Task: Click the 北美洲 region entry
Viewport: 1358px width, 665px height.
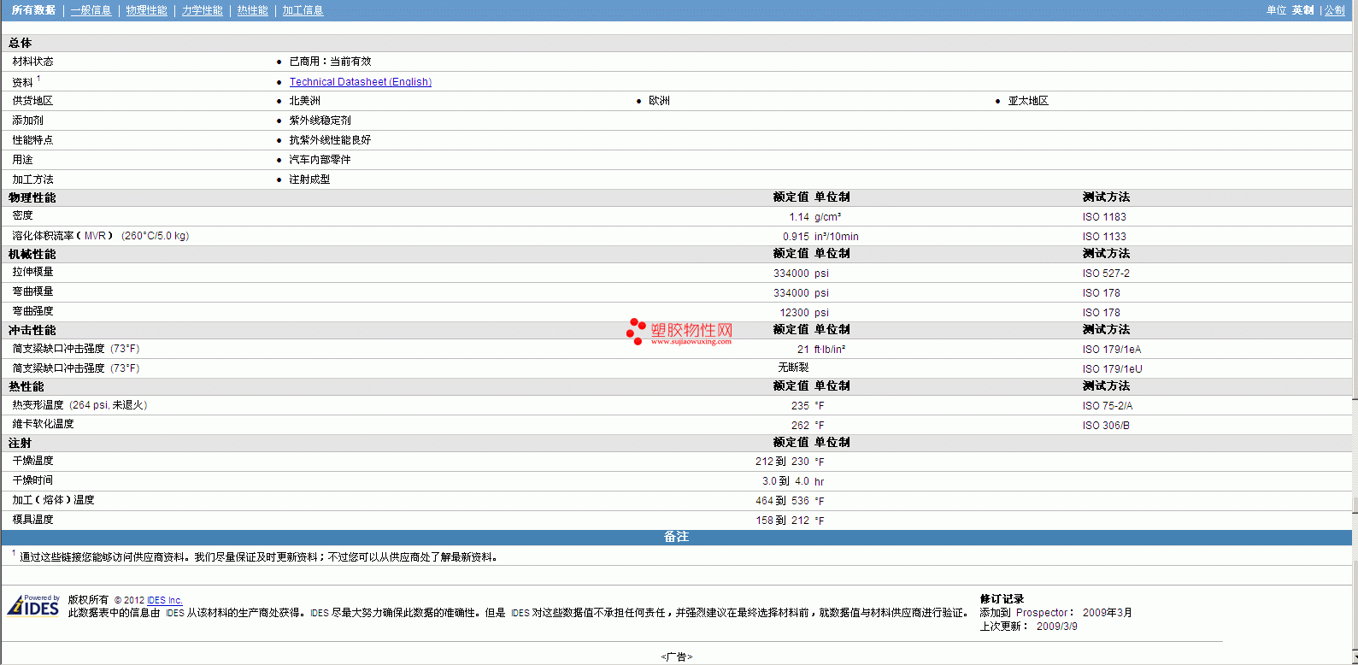Action: coord(304,101)
